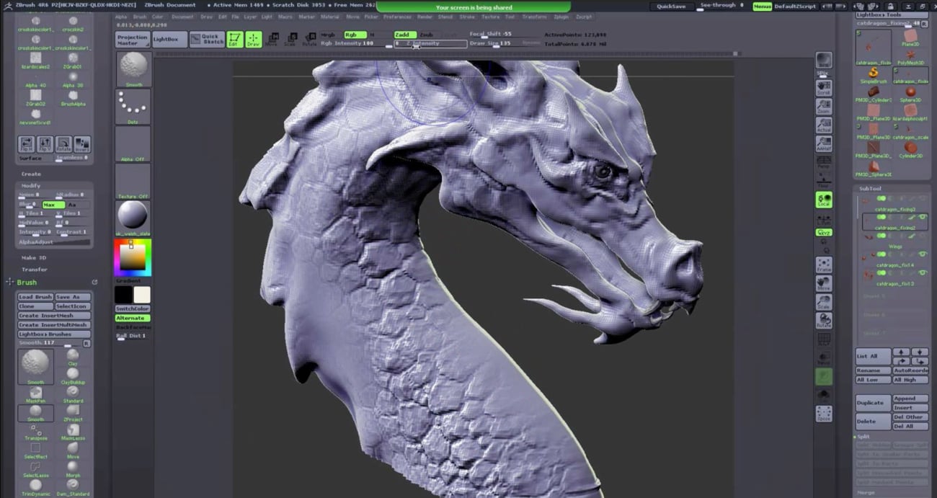Collapse the Split section
Viewport: 937px width, 498px height.
pos(863,437)
